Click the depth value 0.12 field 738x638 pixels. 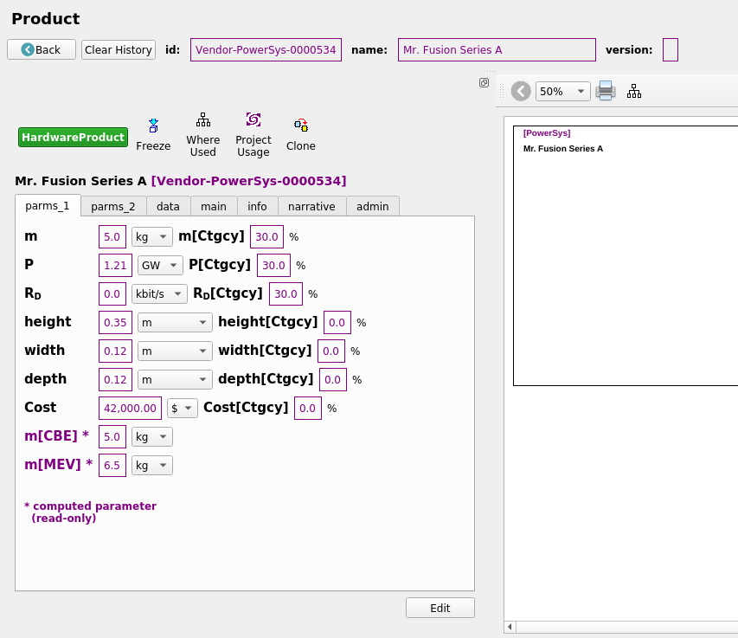(x=115, y=379)
